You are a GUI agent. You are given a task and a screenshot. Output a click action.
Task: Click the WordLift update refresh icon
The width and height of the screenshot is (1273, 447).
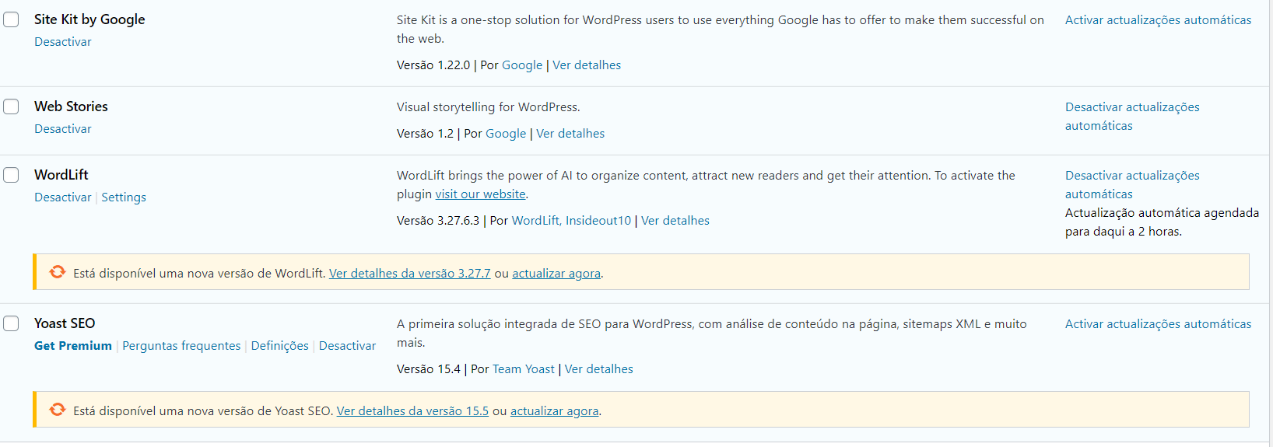pyautogui.click(x=58, y=272)
